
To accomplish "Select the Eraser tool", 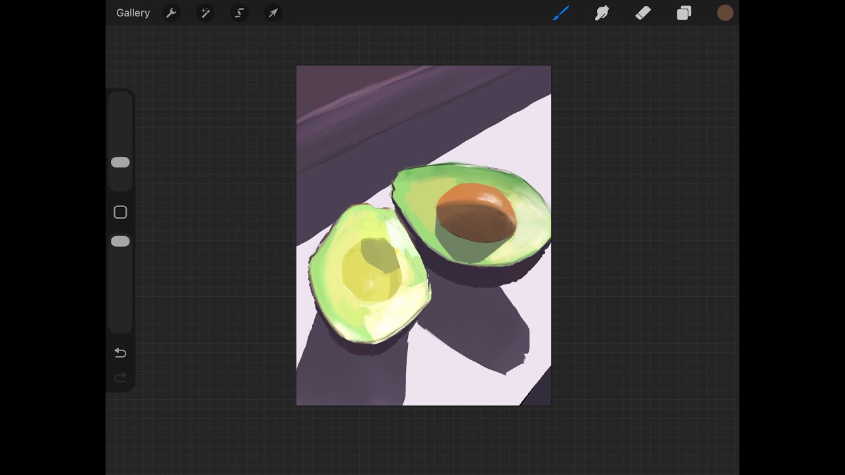I will click(x=643, y=13).
